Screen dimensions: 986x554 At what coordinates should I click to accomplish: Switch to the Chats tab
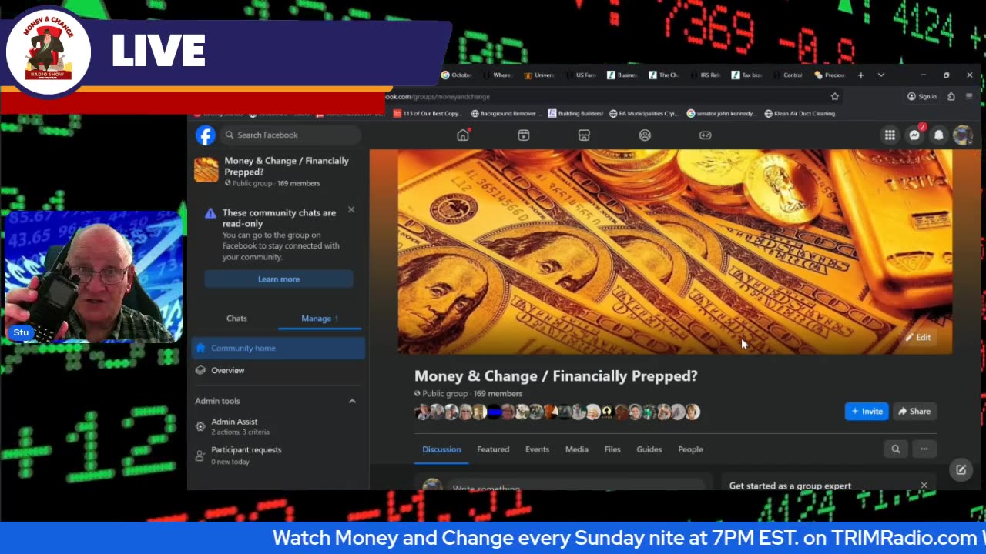tap(236, 318)
